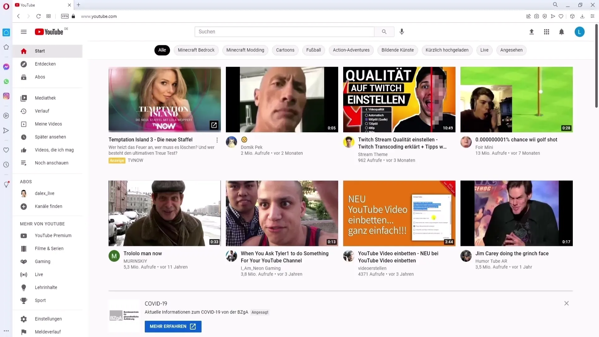Screen dimensions: 599x337
Task: Open the YouTube hamburger guide menu
Action: click(24, 32)
